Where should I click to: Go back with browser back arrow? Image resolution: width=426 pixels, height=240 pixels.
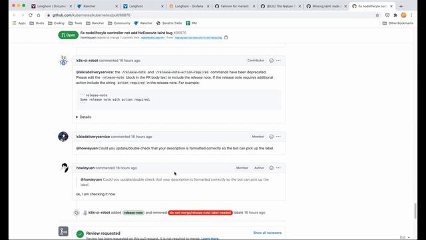15,15
